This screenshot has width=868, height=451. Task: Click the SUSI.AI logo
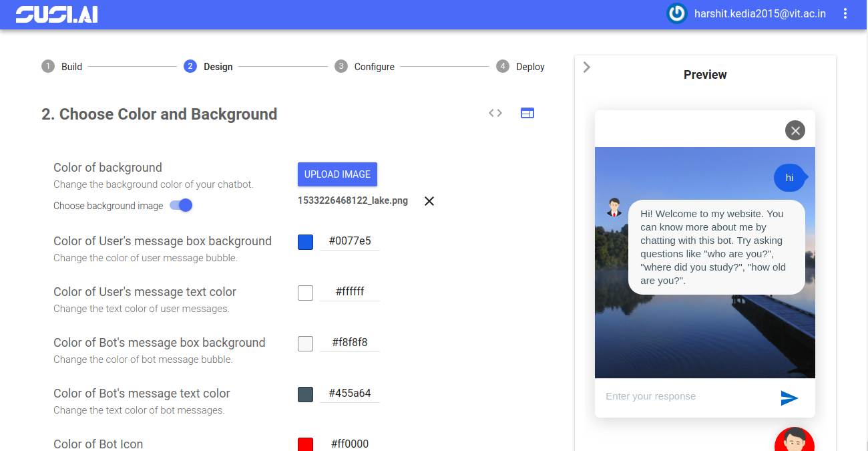coord(57,14)
